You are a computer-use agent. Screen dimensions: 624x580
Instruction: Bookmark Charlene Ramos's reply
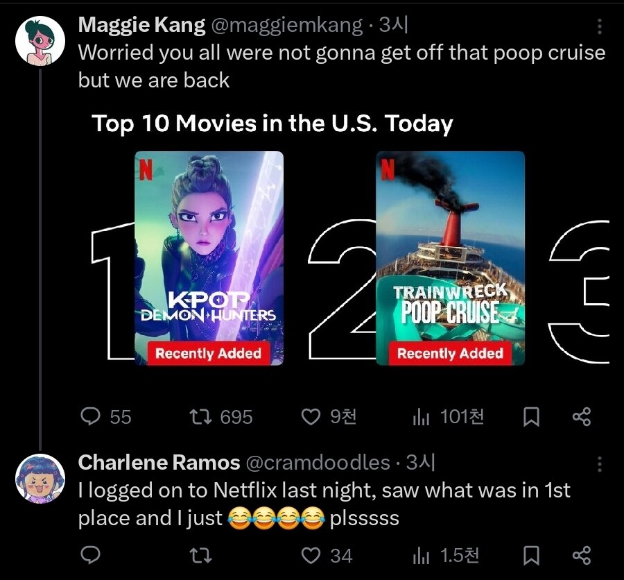pyautogui.click(x=531, y=556)
